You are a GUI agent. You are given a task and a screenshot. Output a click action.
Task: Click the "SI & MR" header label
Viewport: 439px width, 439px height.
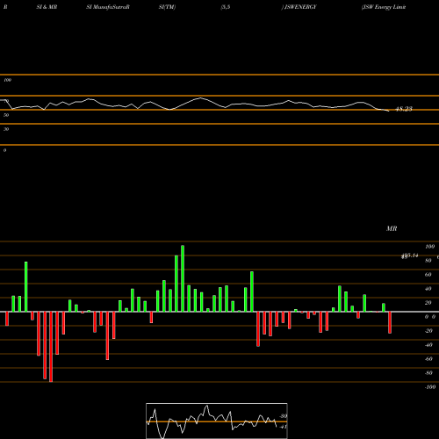[x=47, y=7]
